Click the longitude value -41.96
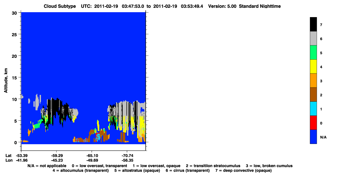The height and width of the screenshot is (173, 337). (x=21, y=160)
